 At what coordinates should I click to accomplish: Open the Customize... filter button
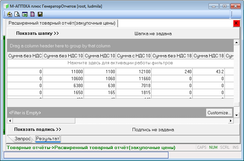tap(219, 113)
